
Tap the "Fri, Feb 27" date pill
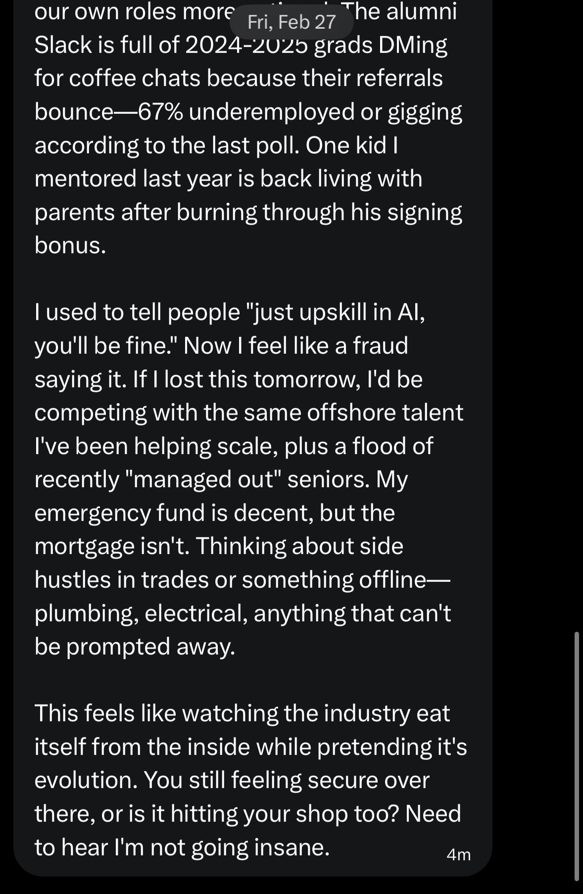(x=291, y=22)
